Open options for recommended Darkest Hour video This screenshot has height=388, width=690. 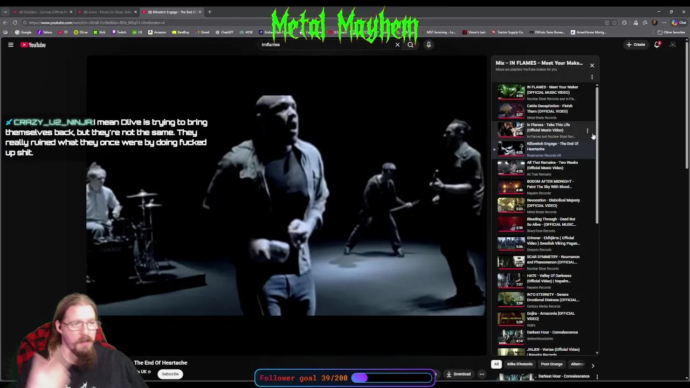(597, 377)
